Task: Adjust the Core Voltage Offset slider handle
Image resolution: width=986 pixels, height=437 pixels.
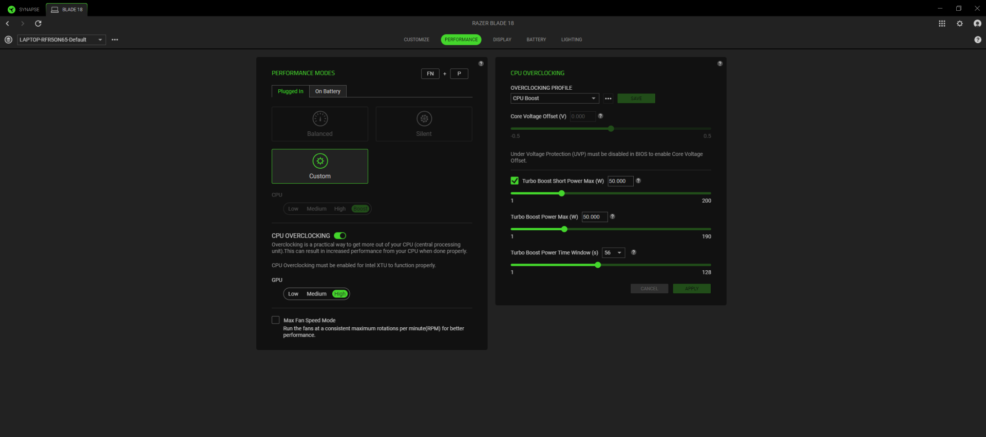Action: click(x=611, y=129)
